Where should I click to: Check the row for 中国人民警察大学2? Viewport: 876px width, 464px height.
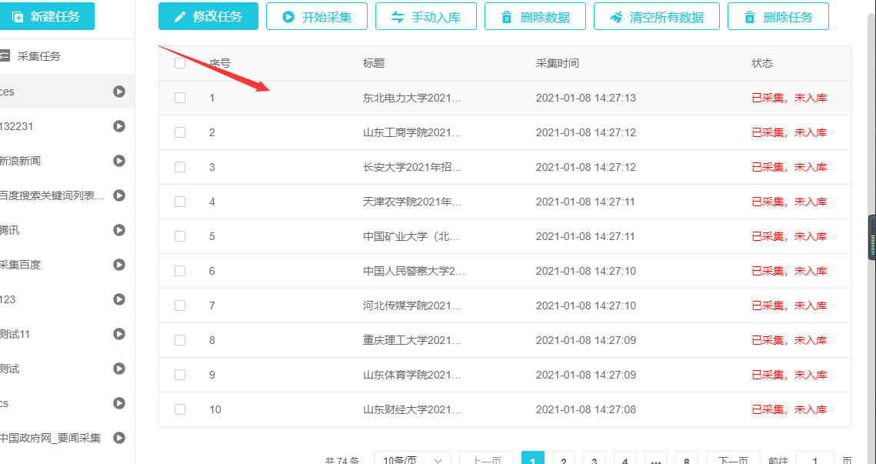pos(180,271)
